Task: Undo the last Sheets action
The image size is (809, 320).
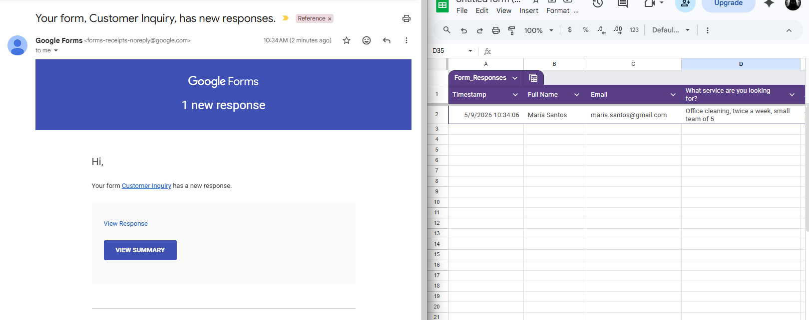Action: click(464, 30)
